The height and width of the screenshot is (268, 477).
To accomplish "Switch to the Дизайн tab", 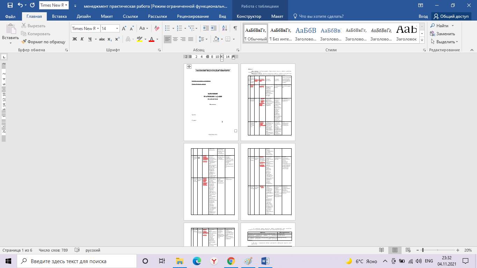I will (x=84, y=16).
